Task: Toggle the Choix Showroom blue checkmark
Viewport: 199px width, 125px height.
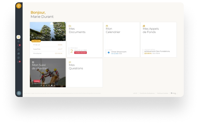Action: [109, 53]
